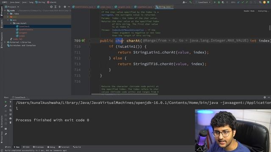The image size is (271, 152).
Task: Switch to Conditionals.java editor tab
Action: click(84, 7)
